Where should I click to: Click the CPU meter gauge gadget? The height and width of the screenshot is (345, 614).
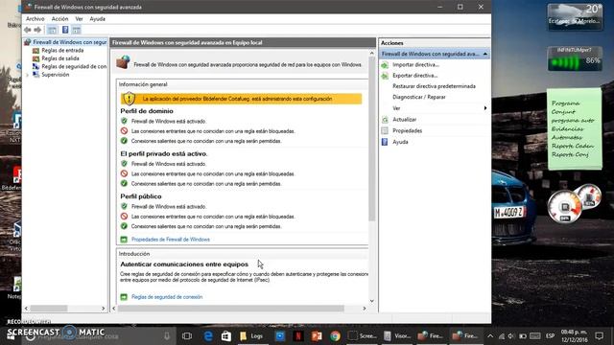pos(565,207)
